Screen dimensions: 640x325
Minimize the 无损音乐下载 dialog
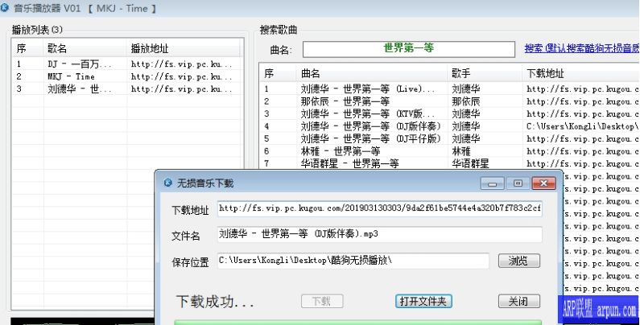pyautogui.click(x=492, y=183)
